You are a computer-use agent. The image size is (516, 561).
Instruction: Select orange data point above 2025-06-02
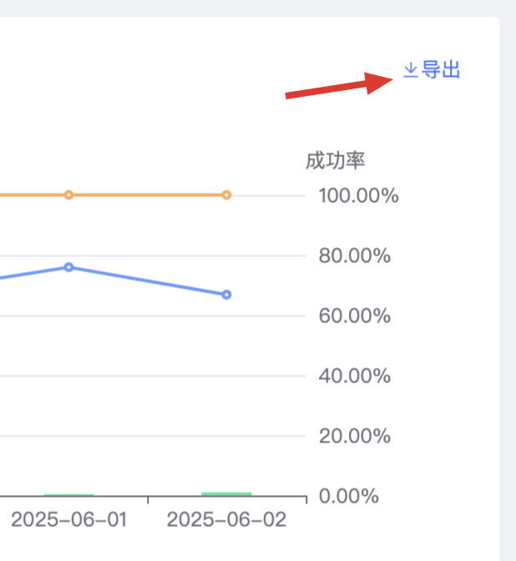coord(226,195)
